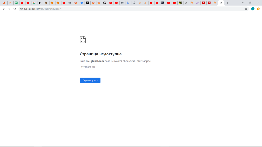This screenshot has height=147, width=262.
Task: Go back using the back arrow
Action: pos(4,9)
